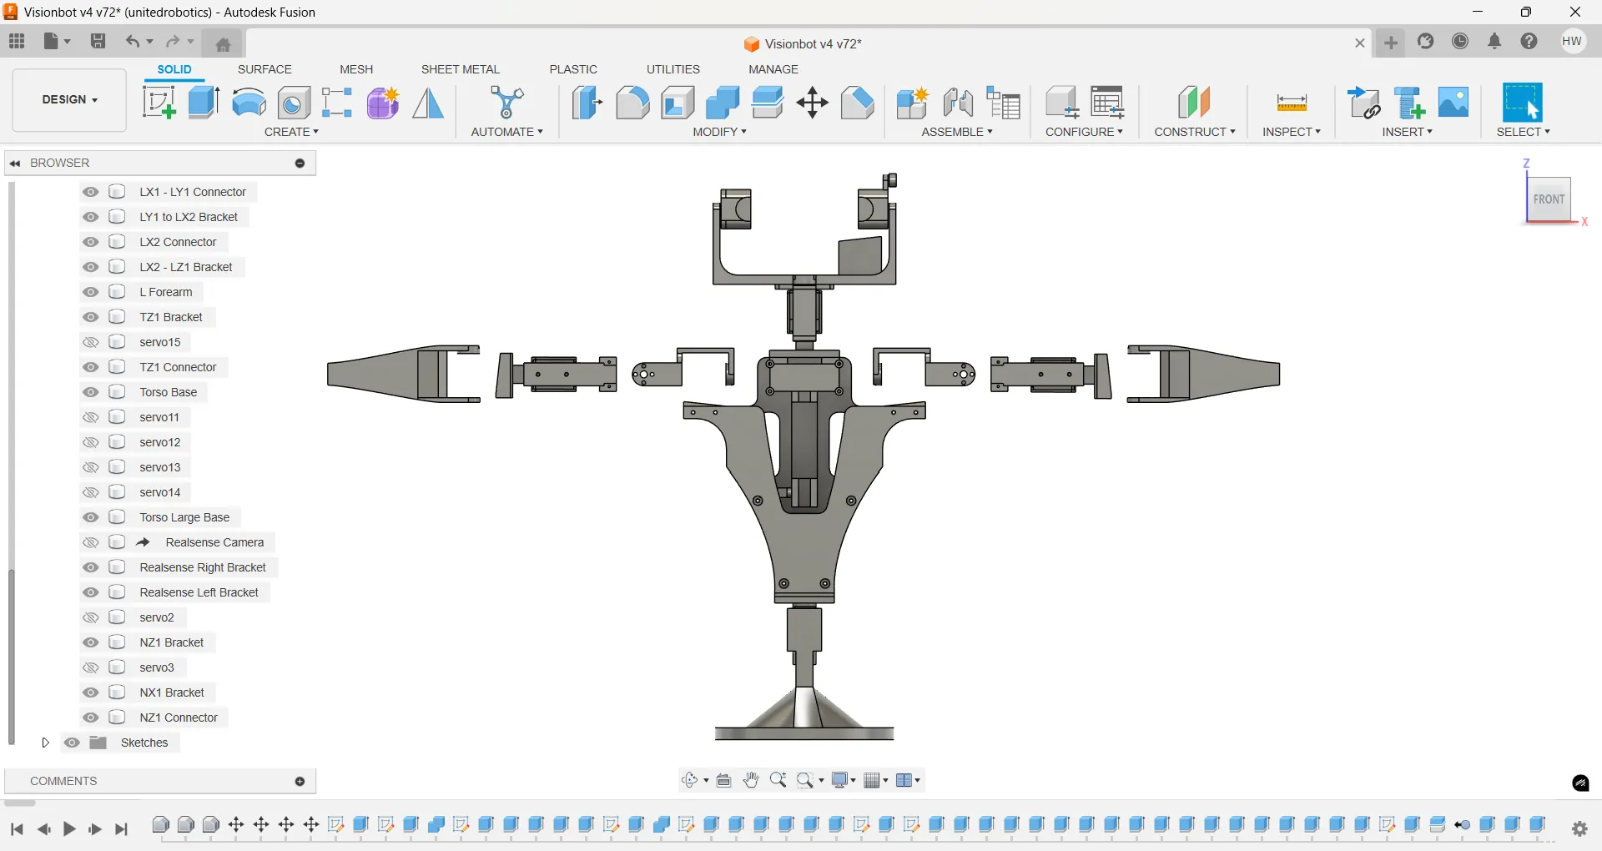Click the Fillet tool in Modify
Viewport: 1602px width, 851px height.
[x=632, y=103]
